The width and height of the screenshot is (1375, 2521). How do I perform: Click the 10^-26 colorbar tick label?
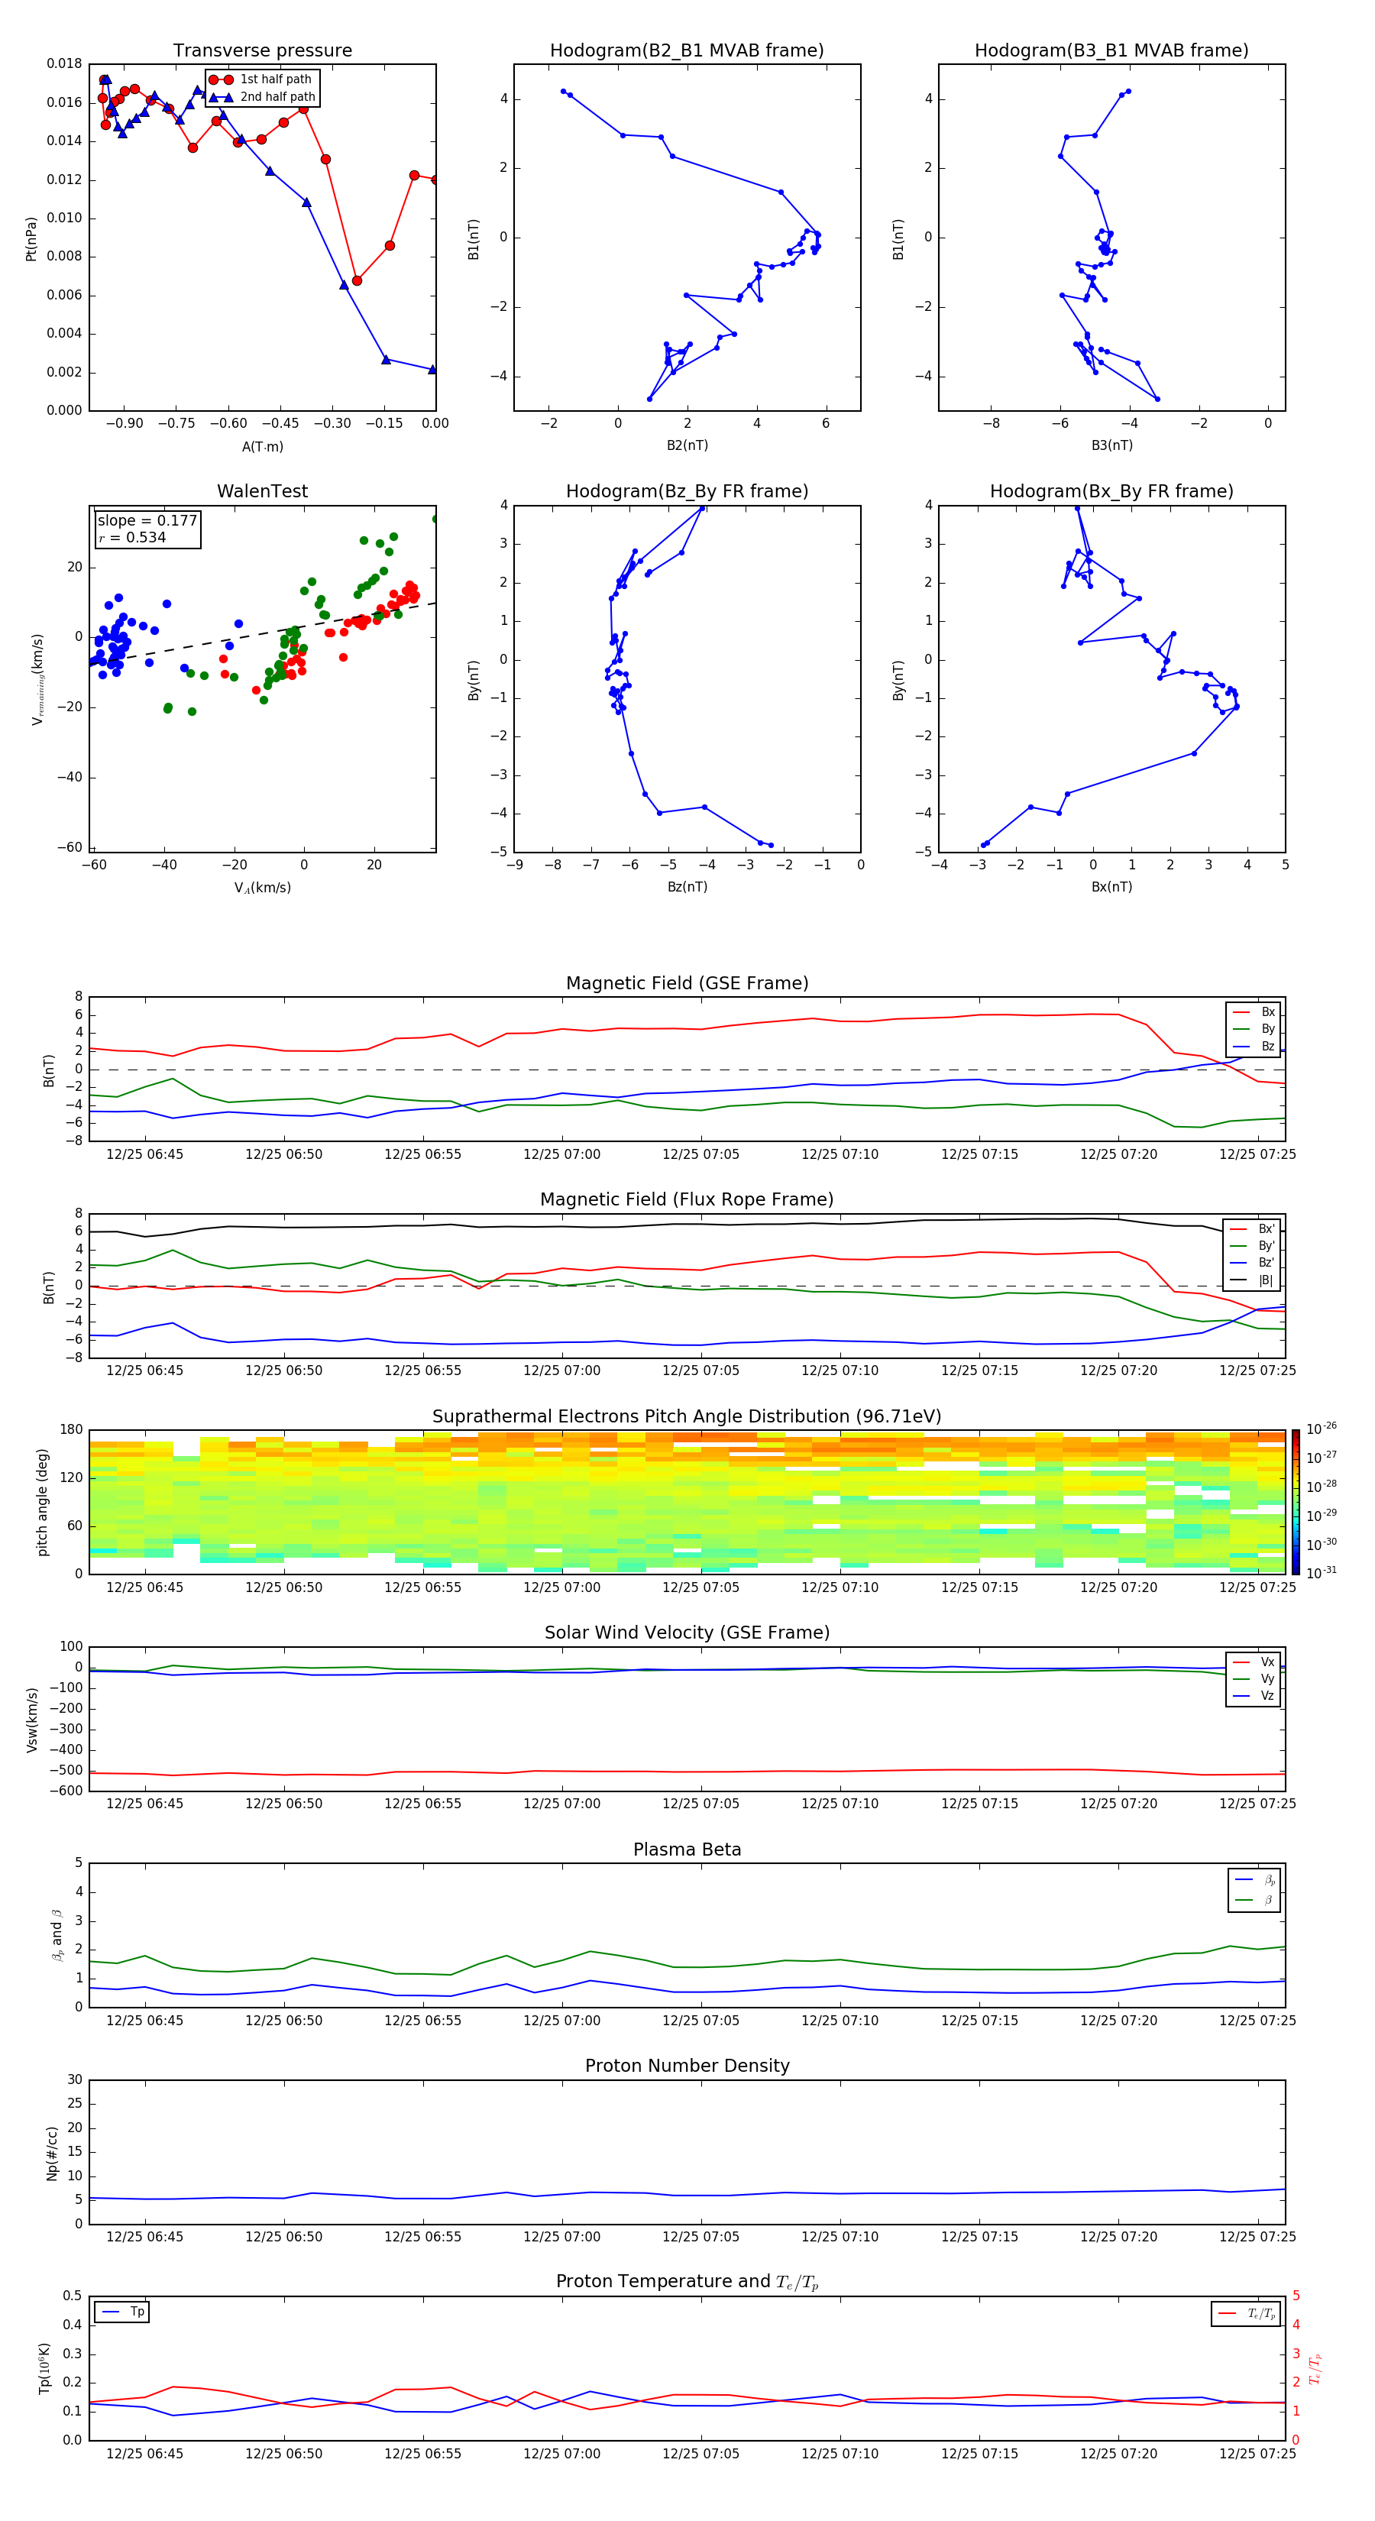pos(1322,1429)
